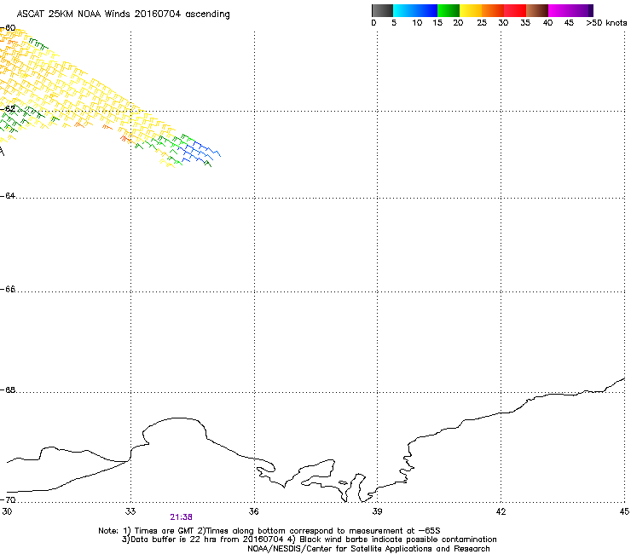Click the '>50 knots' legend label
Viewport: 631px width, 554px height.
tap(606, 23)
